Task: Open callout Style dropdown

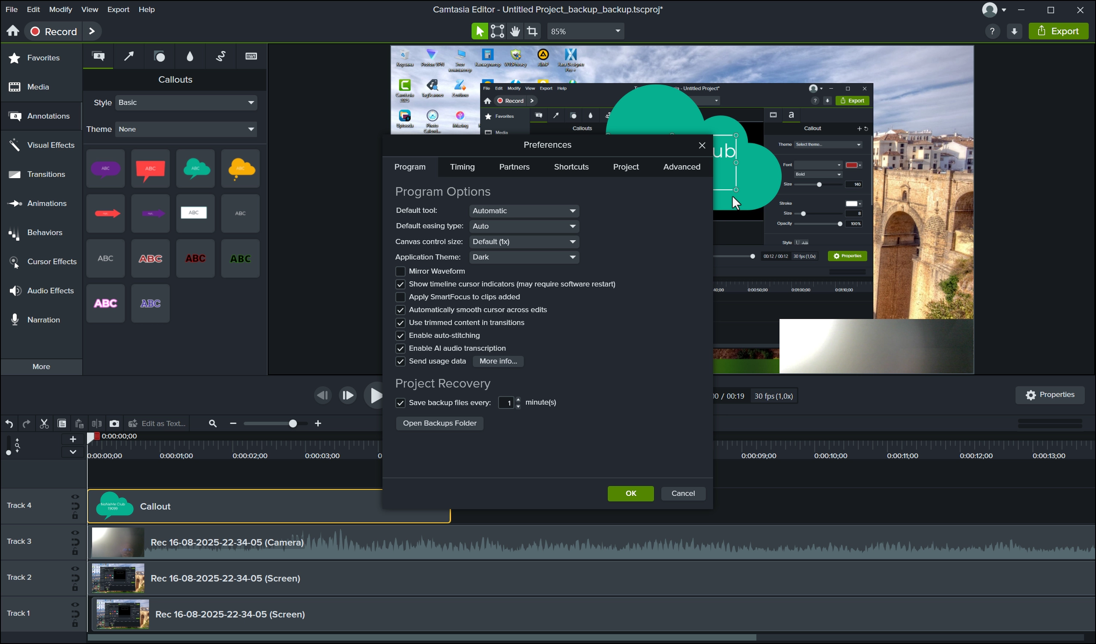Action: pos(186,103)
